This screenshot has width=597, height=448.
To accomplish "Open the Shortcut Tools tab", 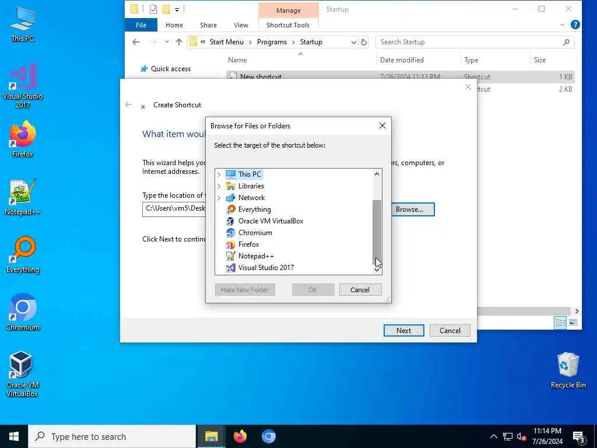I will 288,25.
